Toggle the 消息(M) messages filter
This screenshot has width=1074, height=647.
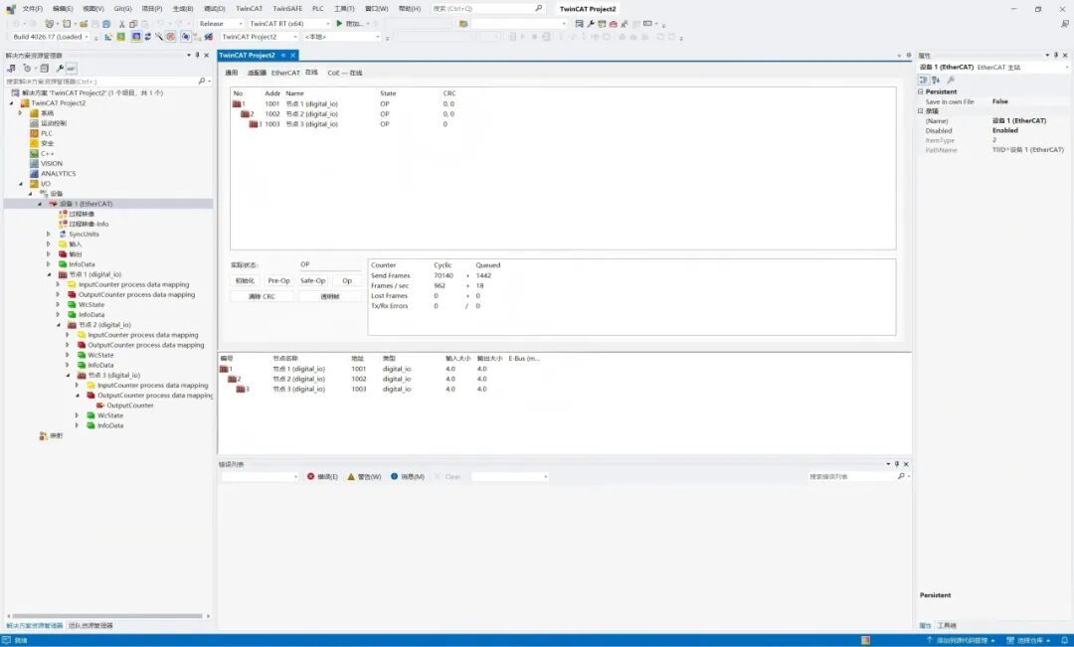coord(408,477)
